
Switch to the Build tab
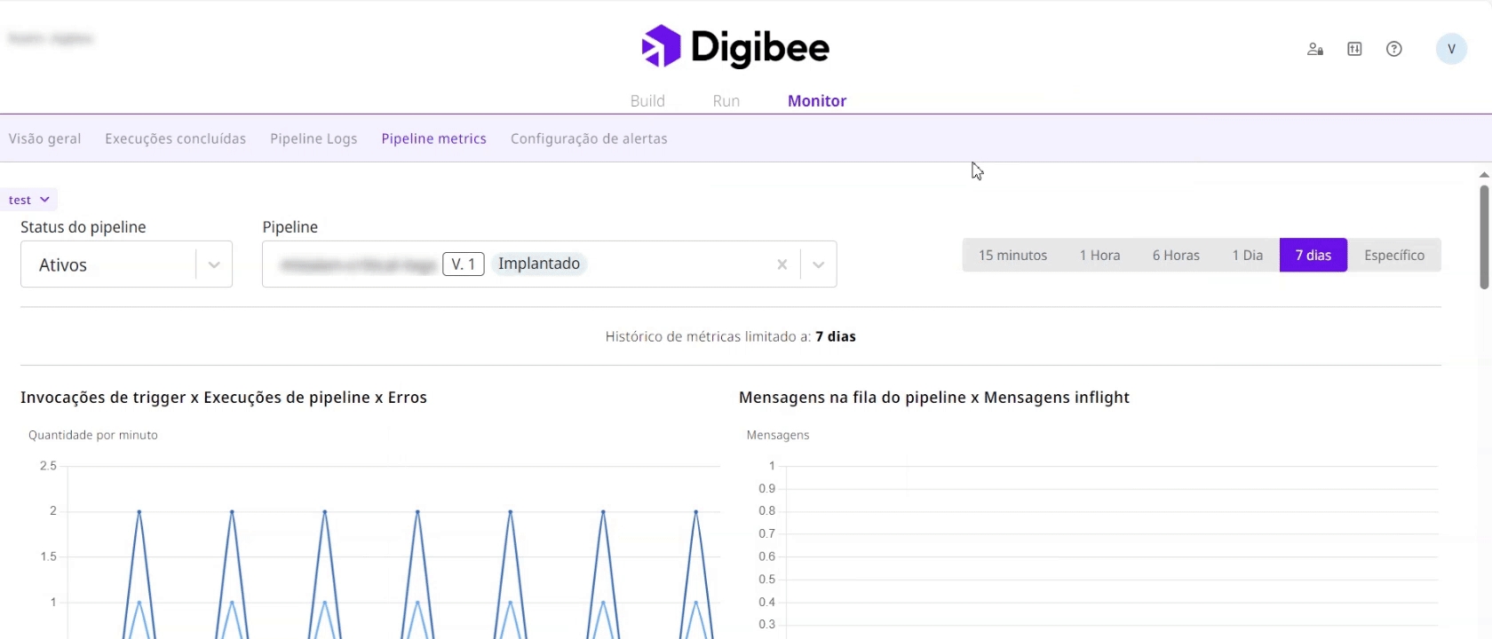pos(647,101)
